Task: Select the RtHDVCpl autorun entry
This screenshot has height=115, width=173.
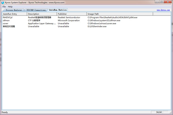Action: 7,17
